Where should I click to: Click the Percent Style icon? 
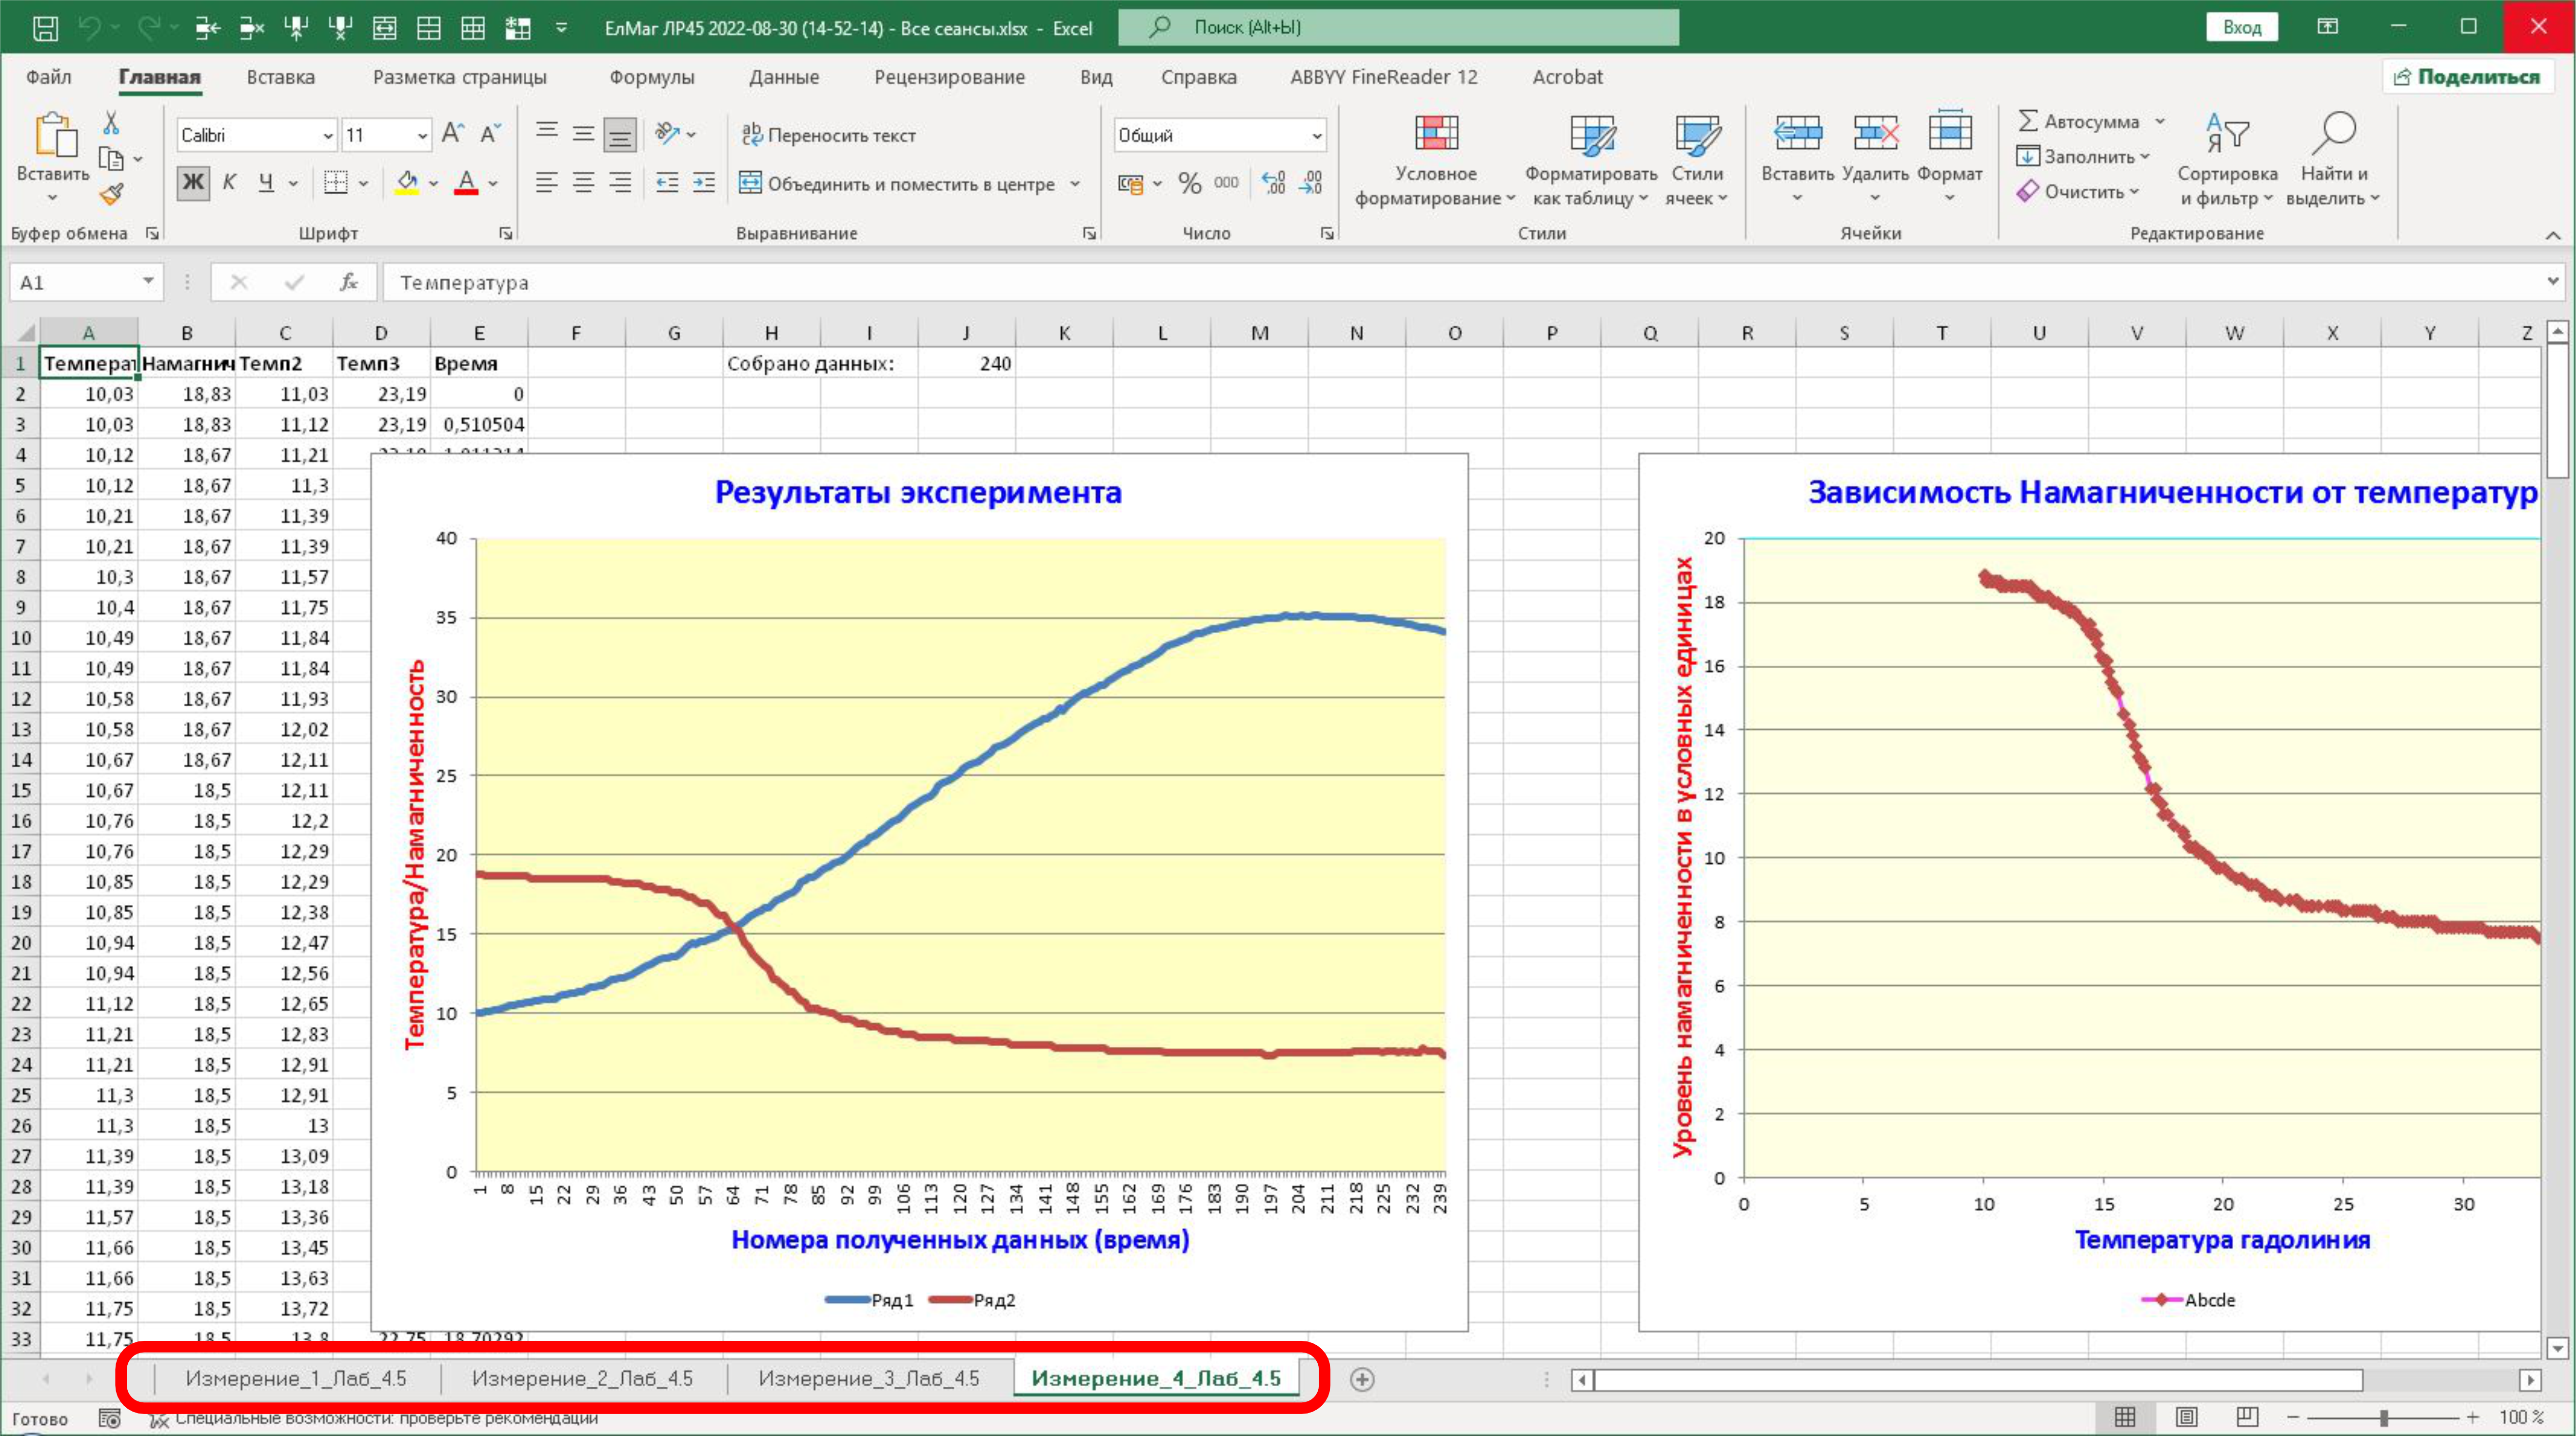(1189, 183)
